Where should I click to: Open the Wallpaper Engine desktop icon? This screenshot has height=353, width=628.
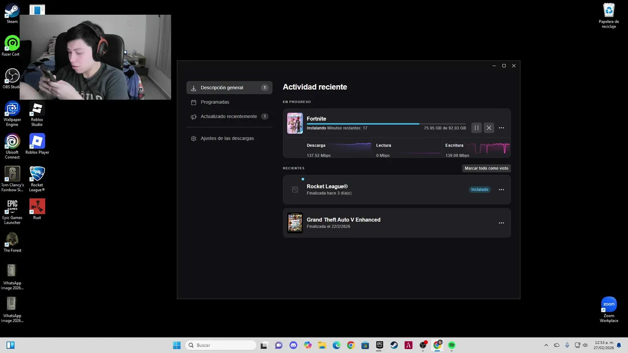pyautogui.click(x=12, y=114)
